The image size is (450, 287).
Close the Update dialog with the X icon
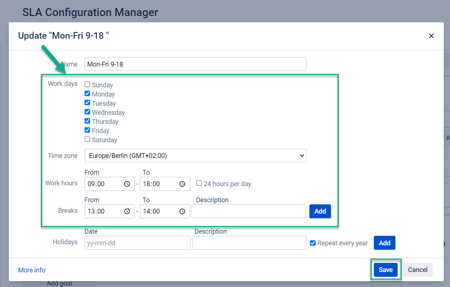pos(431,36)
